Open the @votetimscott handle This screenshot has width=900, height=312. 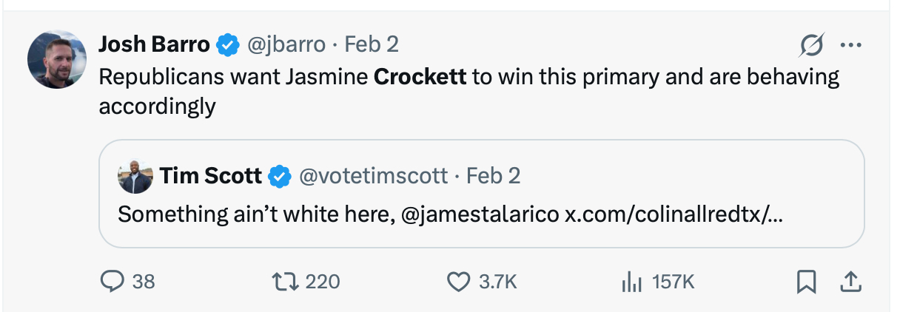point(373,176)
